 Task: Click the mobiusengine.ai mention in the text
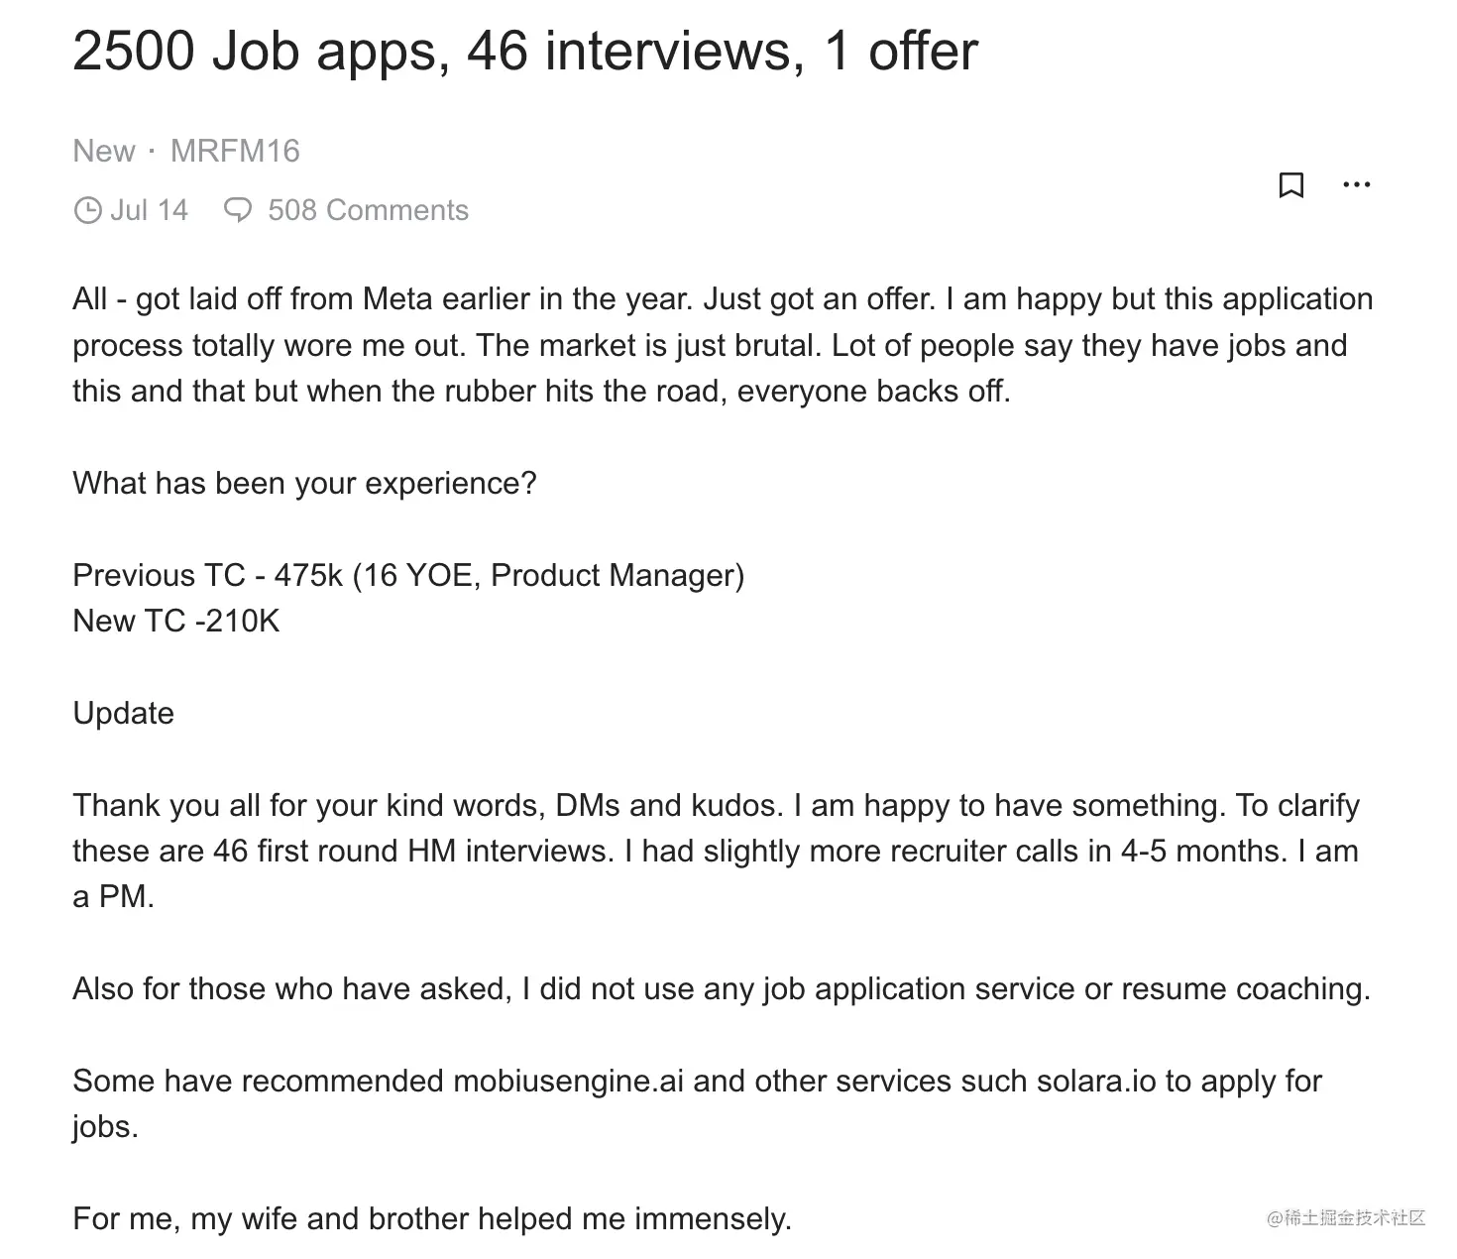click(x=568, y=1081)
